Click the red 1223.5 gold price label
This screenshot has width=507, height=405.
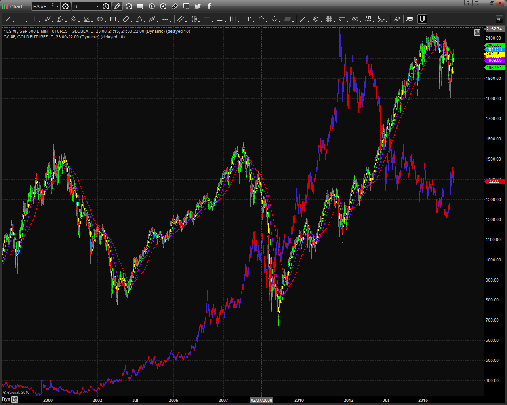pyautogui.click(x=494, y=181)
